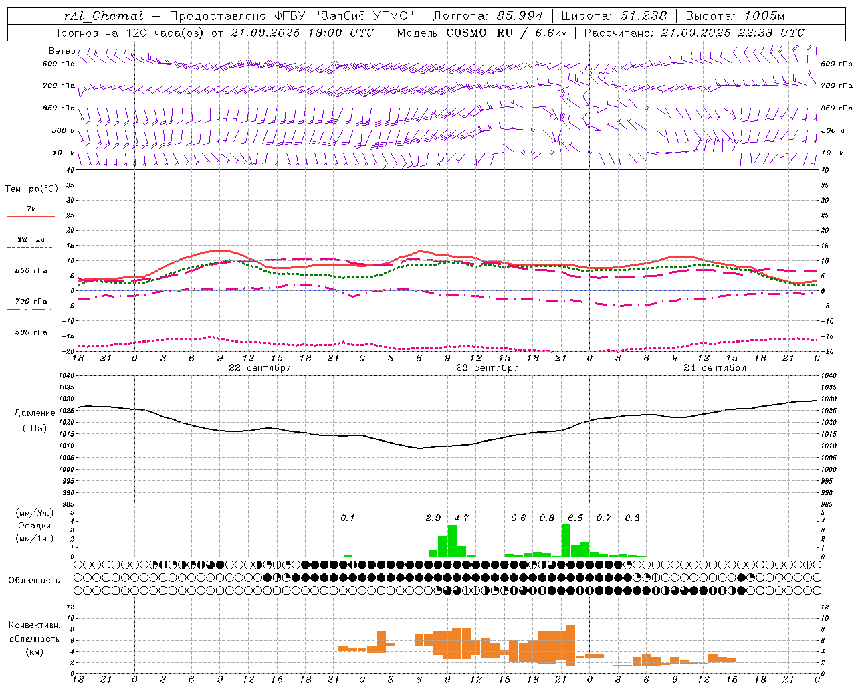Viewport: 856px width, 685px height.
Task: Click 'Рассчитано: 21.09.2025 22:38 UTC' timestamp
Action: coord(694,33)
